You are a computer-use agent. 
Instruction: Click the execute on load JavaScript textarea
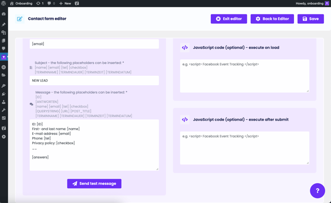pyautogui.click(x=244, y=76)
